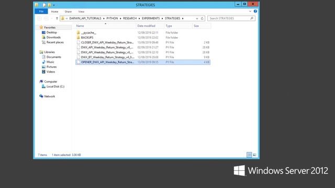Open Help with the question mark icon
The image size is (335, 188).
(255, 11)
